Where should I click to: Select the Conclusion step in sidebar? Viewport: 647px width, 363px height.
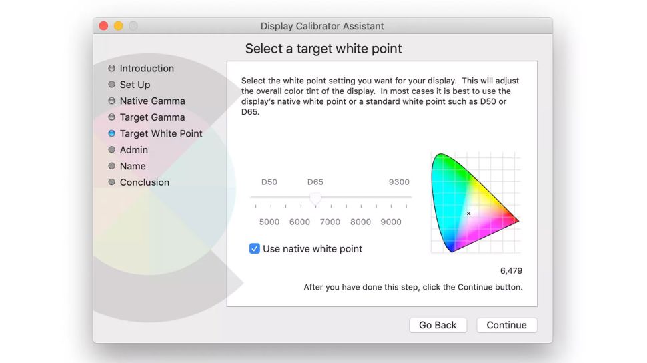[x=145, y=182]
